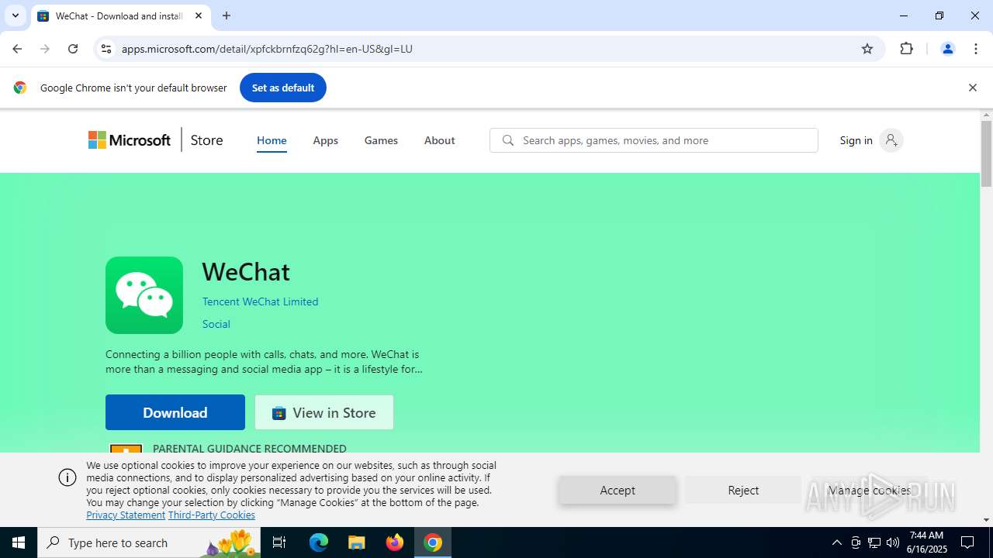
Task: Open the Privacy Statement link
Action: point(126,515)
